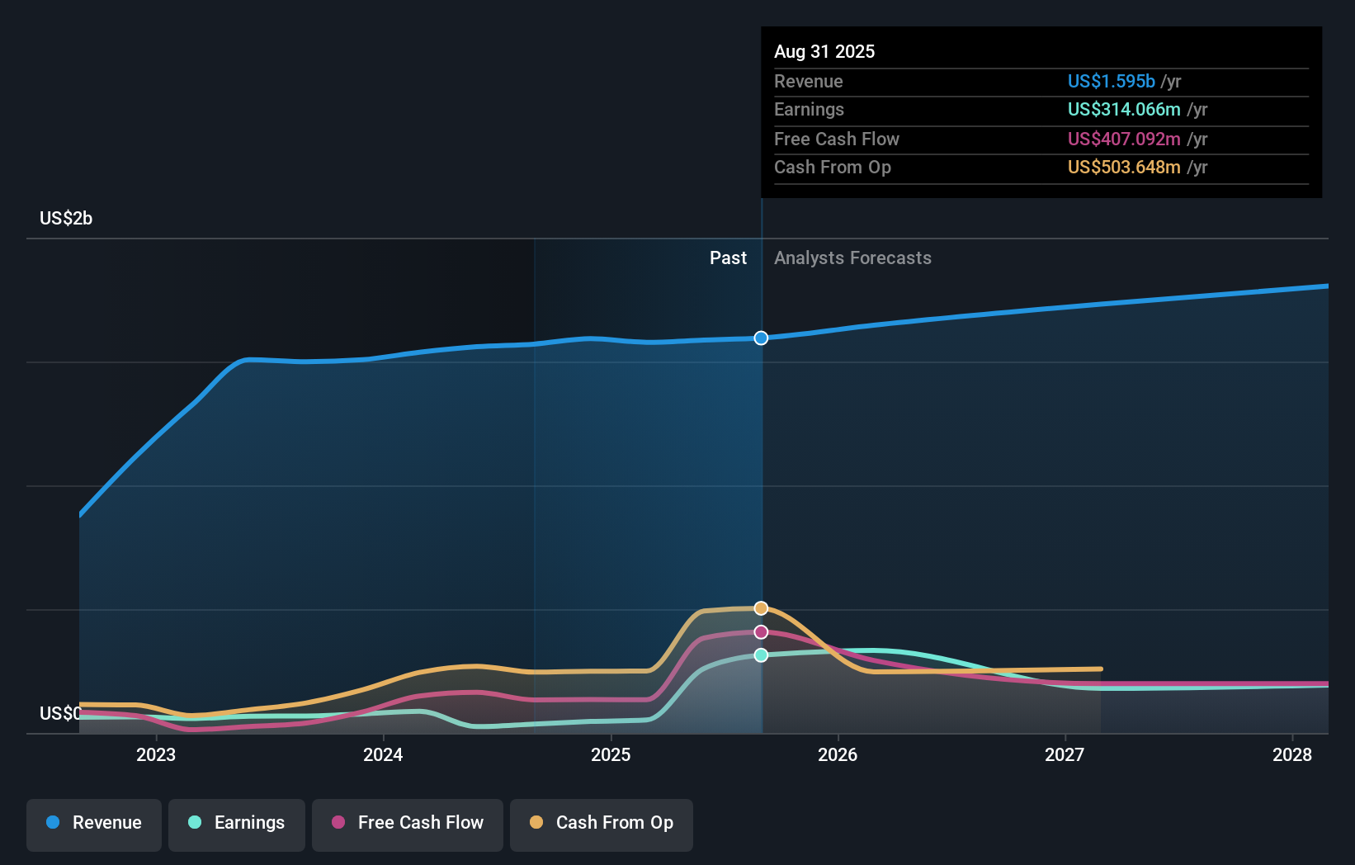Select the pink Free Cash Flow data marker
Viewport: 1355px width, 865px height.
pyautogui.click(x=760, y=632)
